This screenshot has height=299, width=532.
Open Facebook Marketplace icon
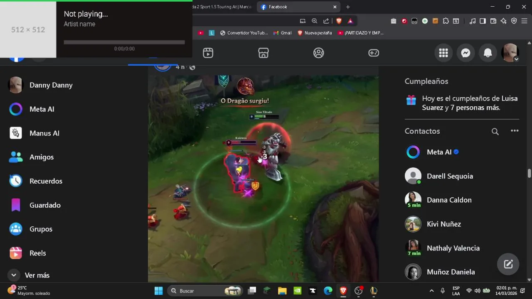point(264,53)
